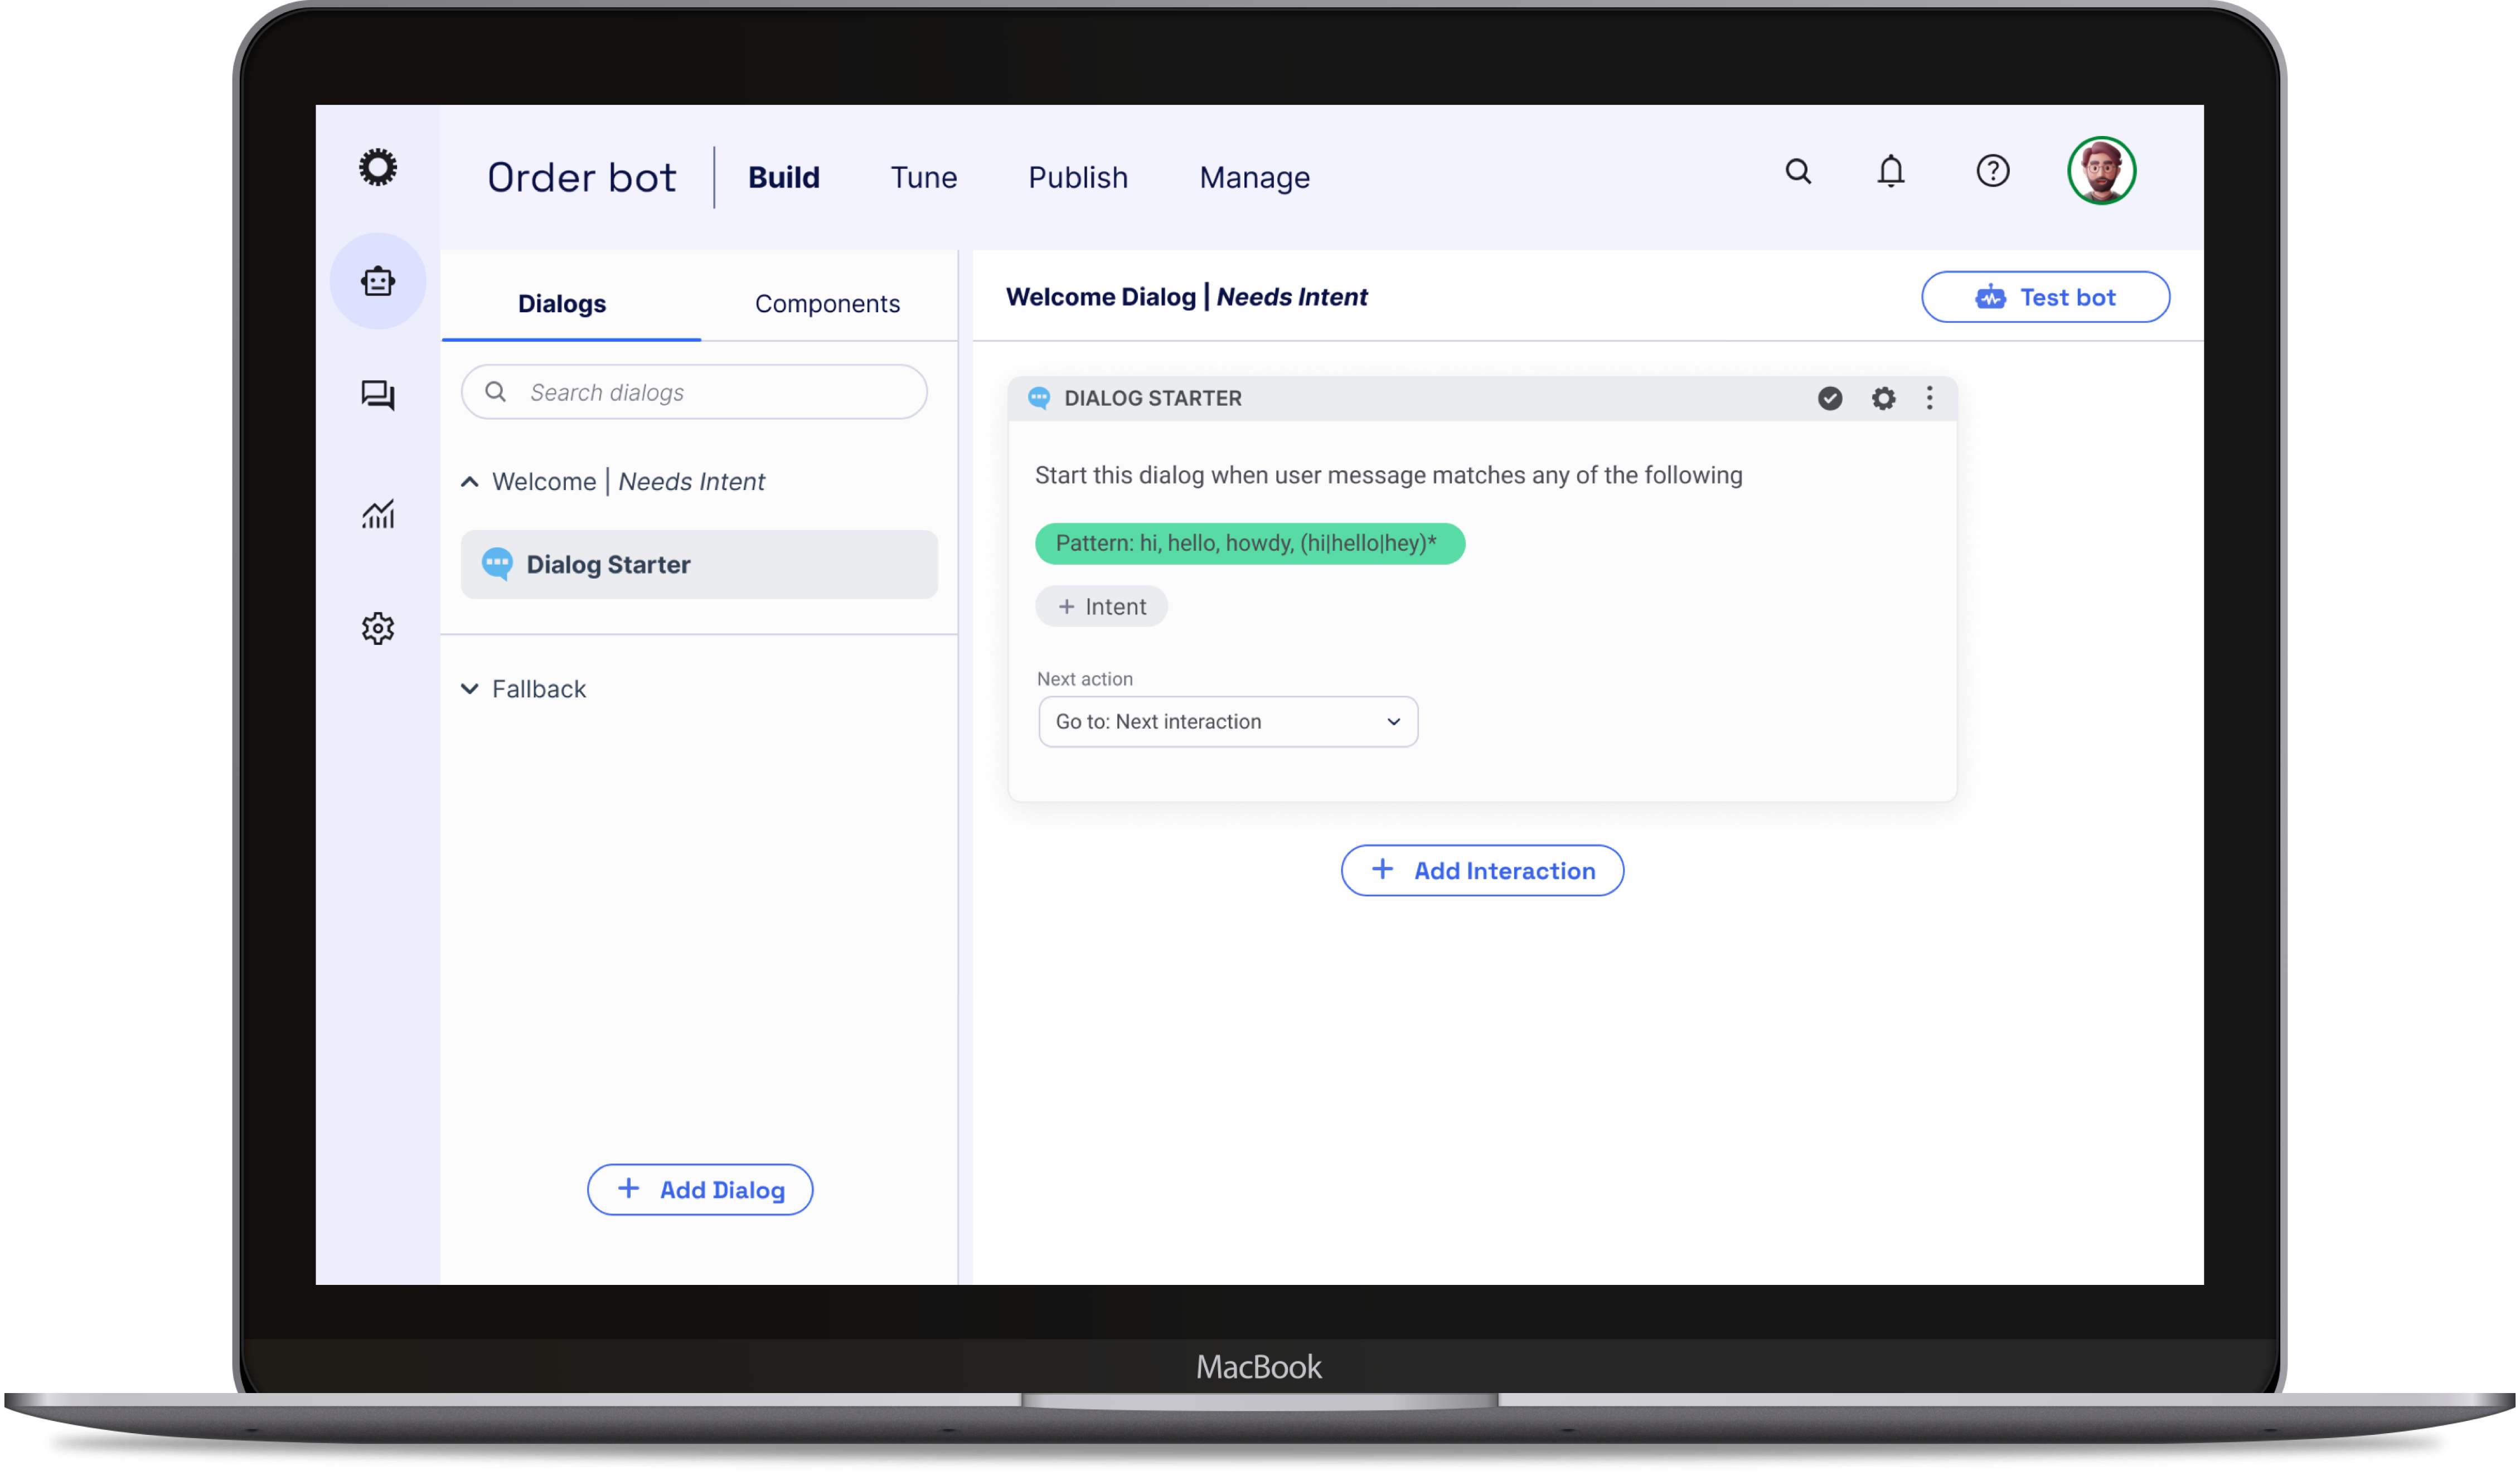
Task: Open the settings gear in left sidebar
Action: click(378, 628)
